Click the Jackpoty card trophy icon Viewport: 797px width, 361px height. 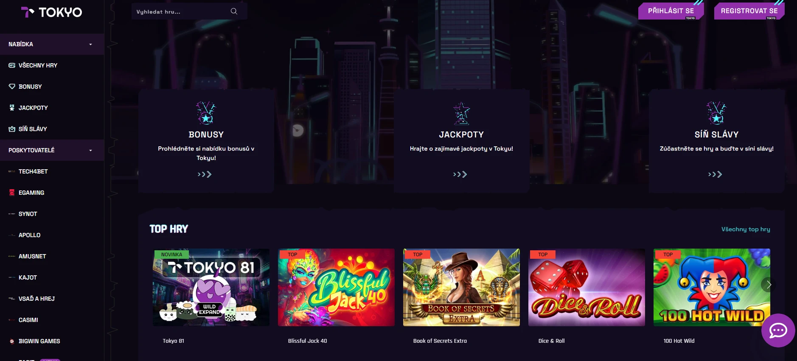point(461,113)
